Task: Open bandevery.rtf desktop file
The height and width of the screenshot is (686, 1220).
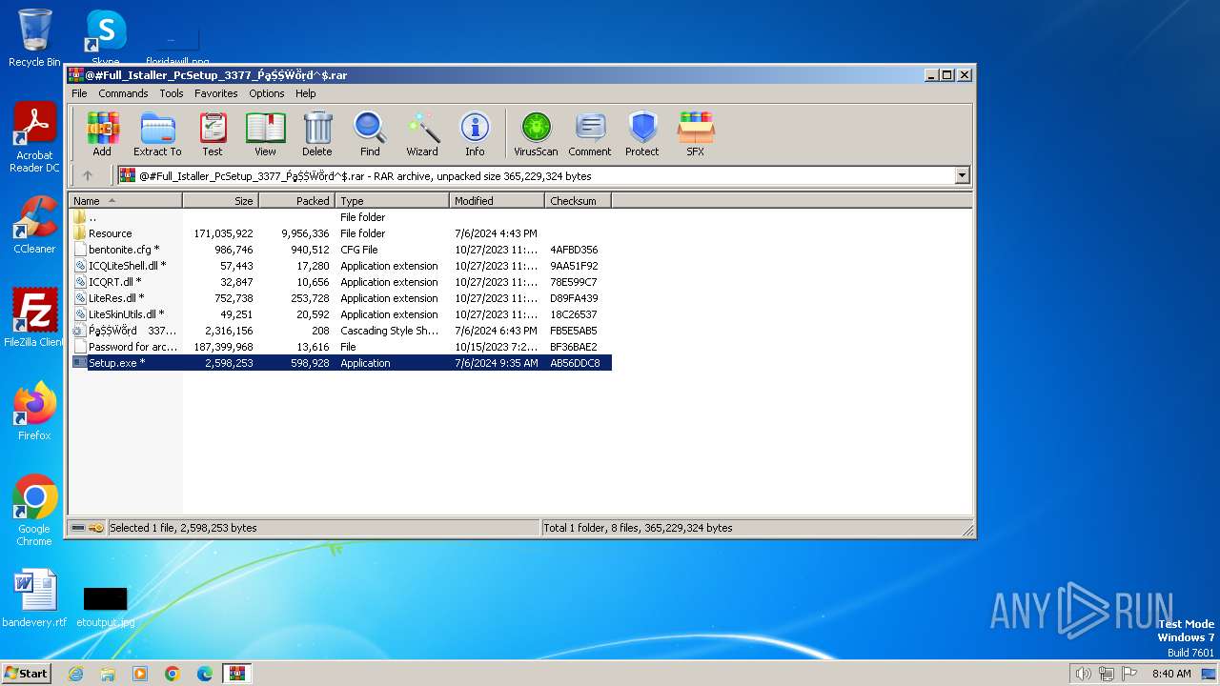Action: (34, 598)
